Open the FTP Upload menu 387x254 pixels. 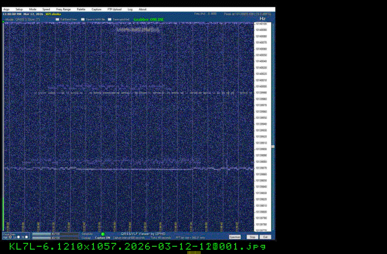click(114, 9)
